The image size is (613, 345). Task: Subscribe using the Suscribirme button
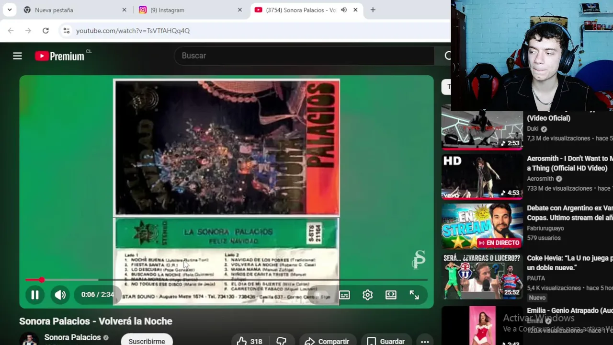click(x=147, y=341)
